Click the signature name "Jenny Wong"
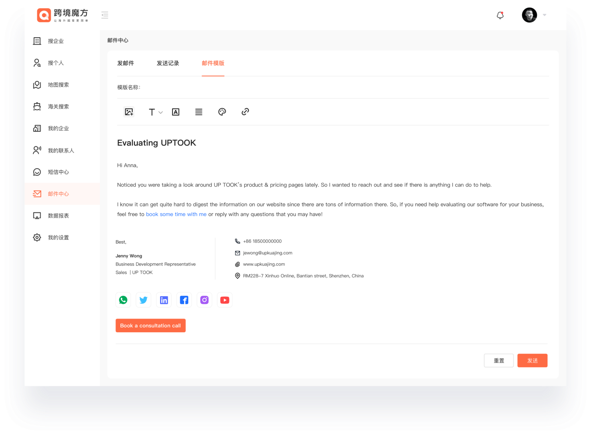Viewport: 591px width, 435px height. pyautogui.click(x=129, y=256)
